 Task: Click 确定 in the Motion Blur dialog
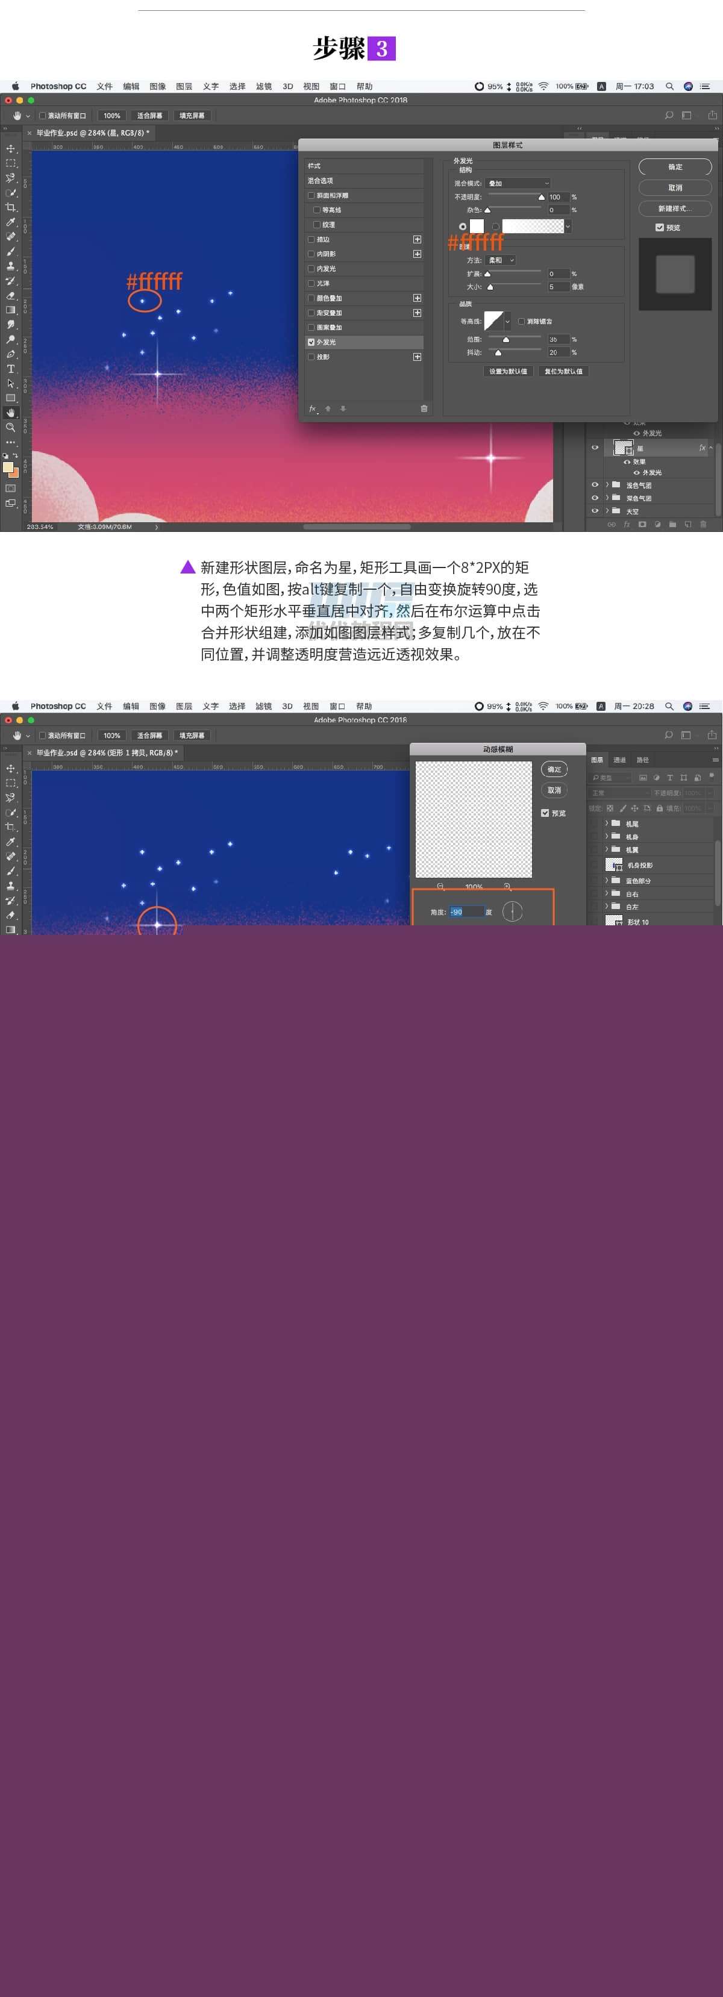point(554,769)
